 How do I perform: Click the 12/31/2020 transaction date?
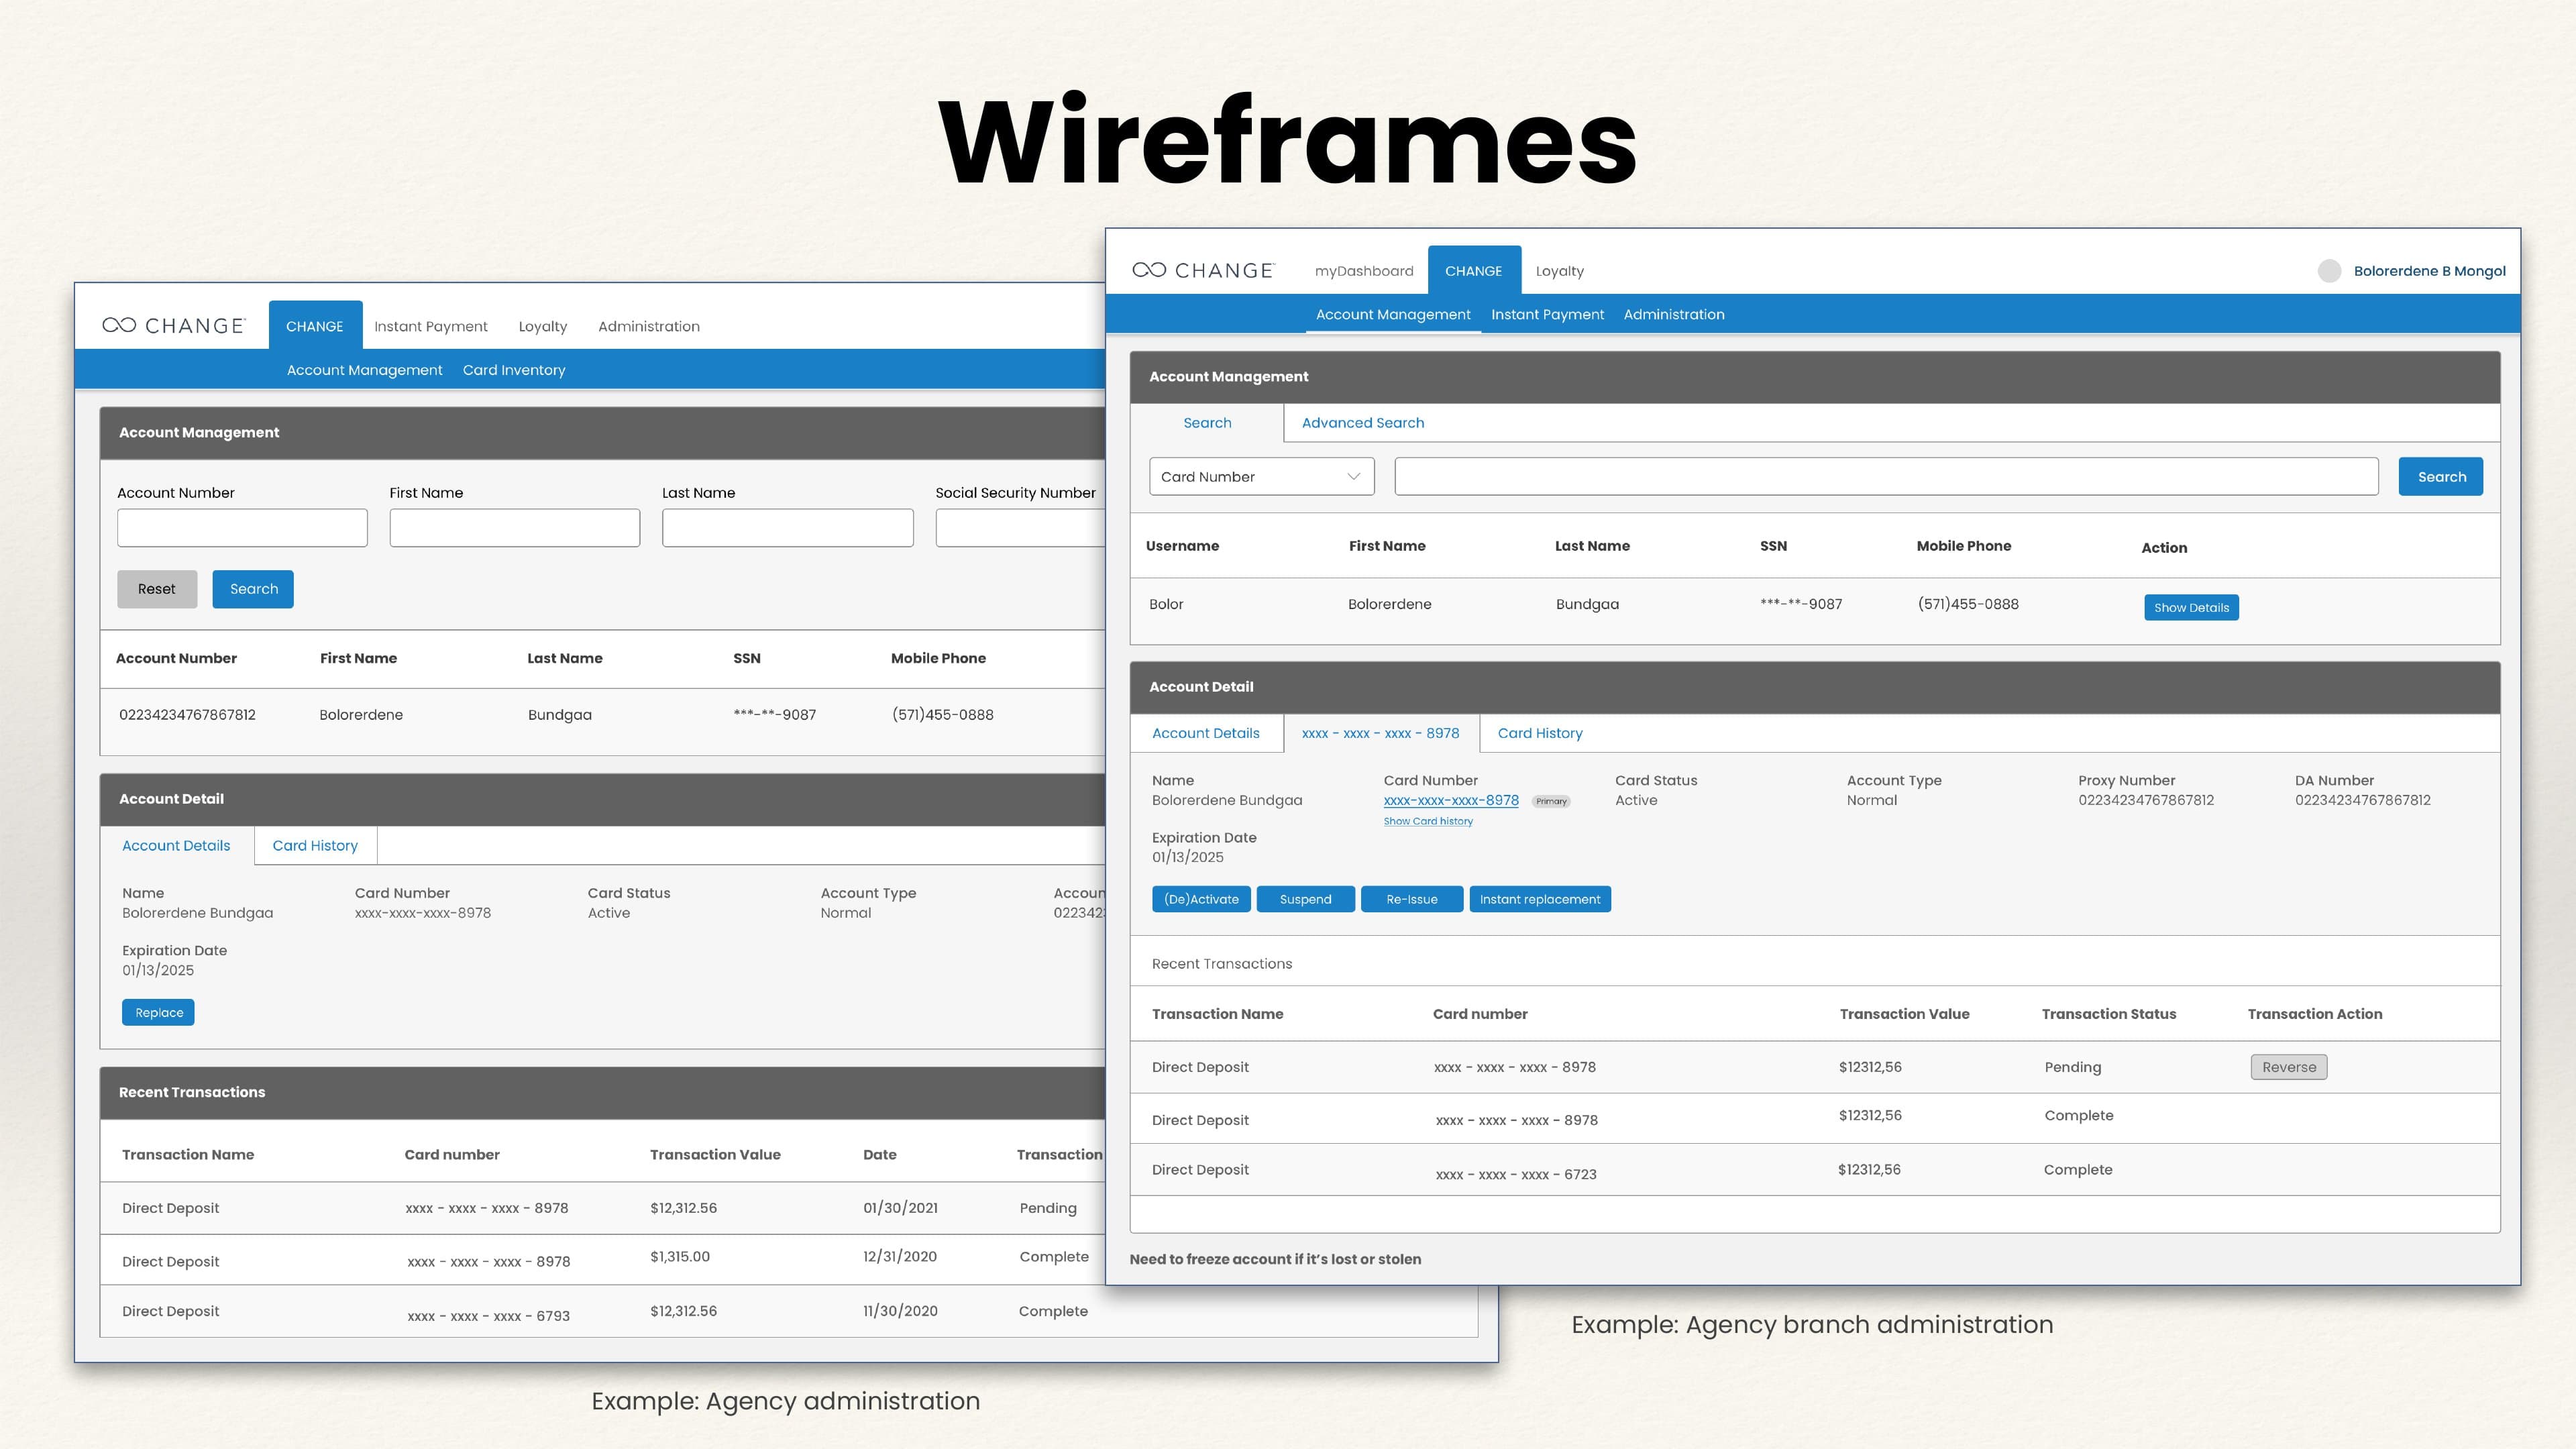click(900, 1257)
